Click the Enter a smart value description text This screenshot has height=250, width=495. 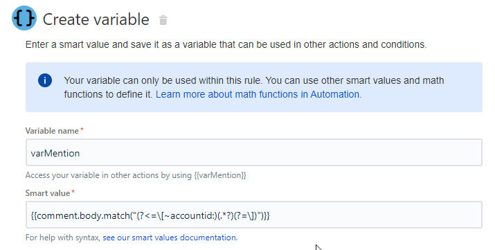click(226, 44)
